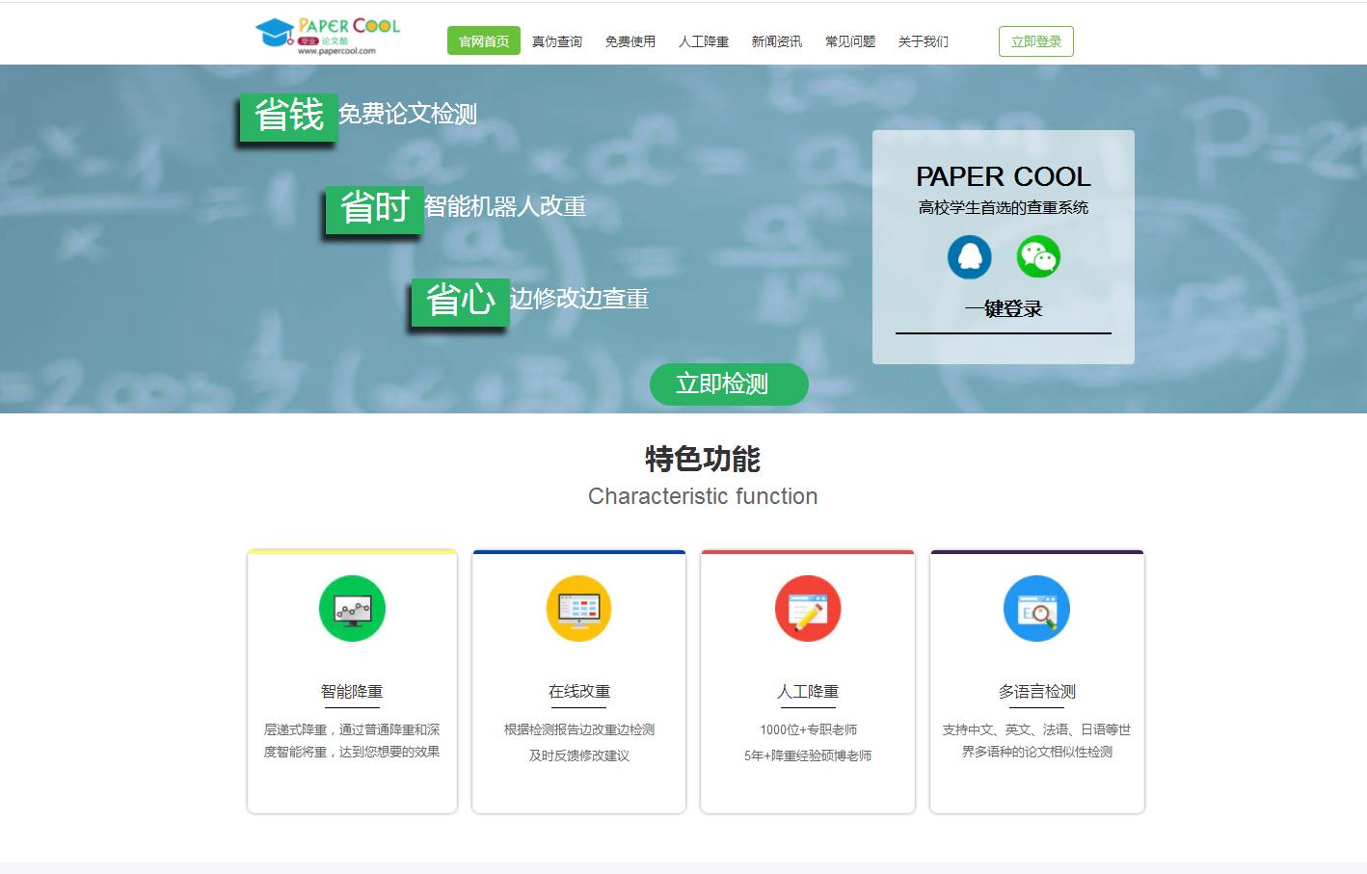Open the 免费使用 menu item
This screenshot has width=1367, height=874.
(630, 41)
